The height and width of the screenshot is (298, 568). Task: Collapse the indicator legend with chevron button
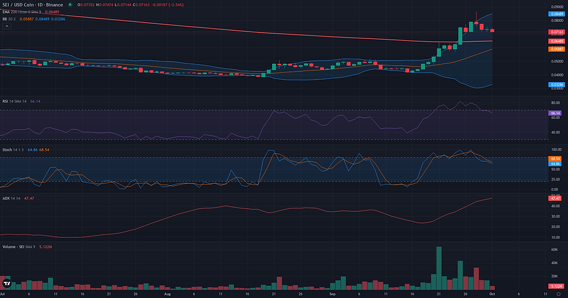coord(6,26)
